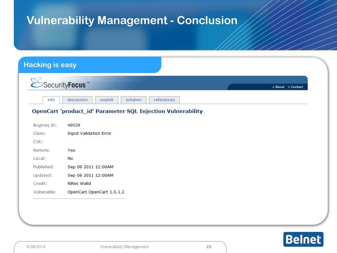The height and width of the screenshot is (253, 337).
Task: Click the slide number 23
Action: tap(209, 247)
